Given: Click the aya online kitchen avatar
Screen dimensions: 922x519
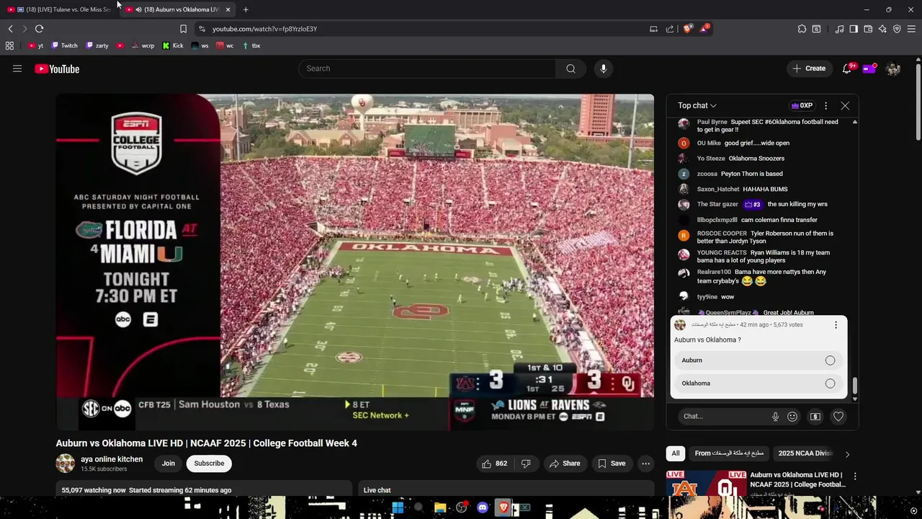Looking at the screenshot, I should pyautogui.click(x=66, y=463).
